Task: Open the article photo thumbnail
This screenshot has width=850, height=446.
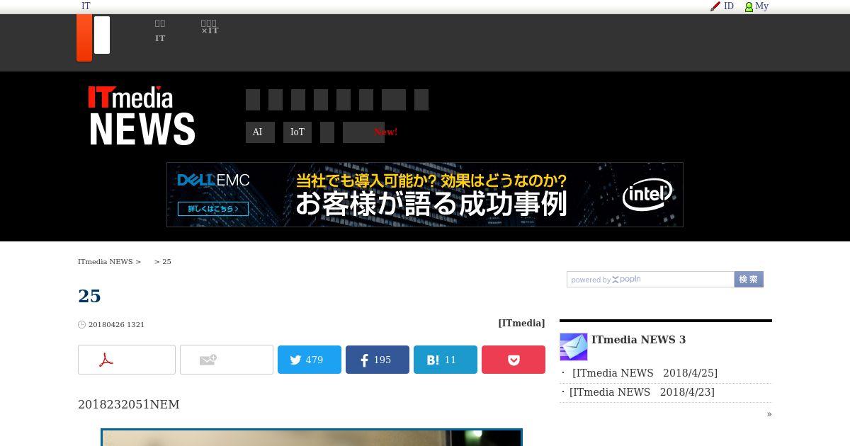Action: tap(312, 438)
